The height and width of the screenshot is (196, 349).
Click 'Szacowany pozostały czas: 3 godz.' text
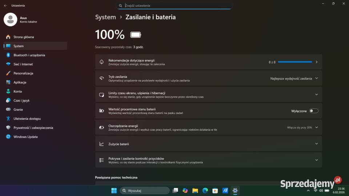(119, 47)
